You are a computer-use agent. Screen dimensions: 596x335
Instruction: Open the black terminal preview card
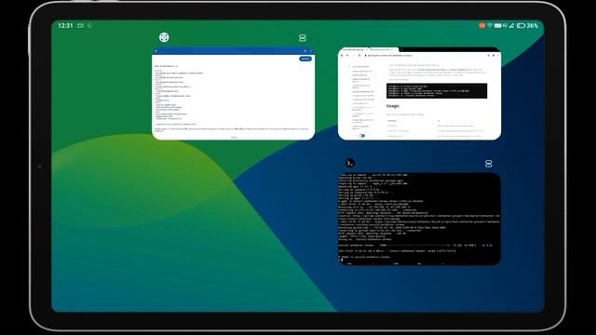(419, 219)
